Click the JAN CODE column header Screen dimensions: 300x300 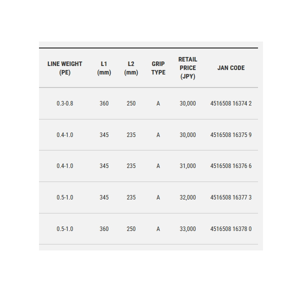[x=231, y=68]
